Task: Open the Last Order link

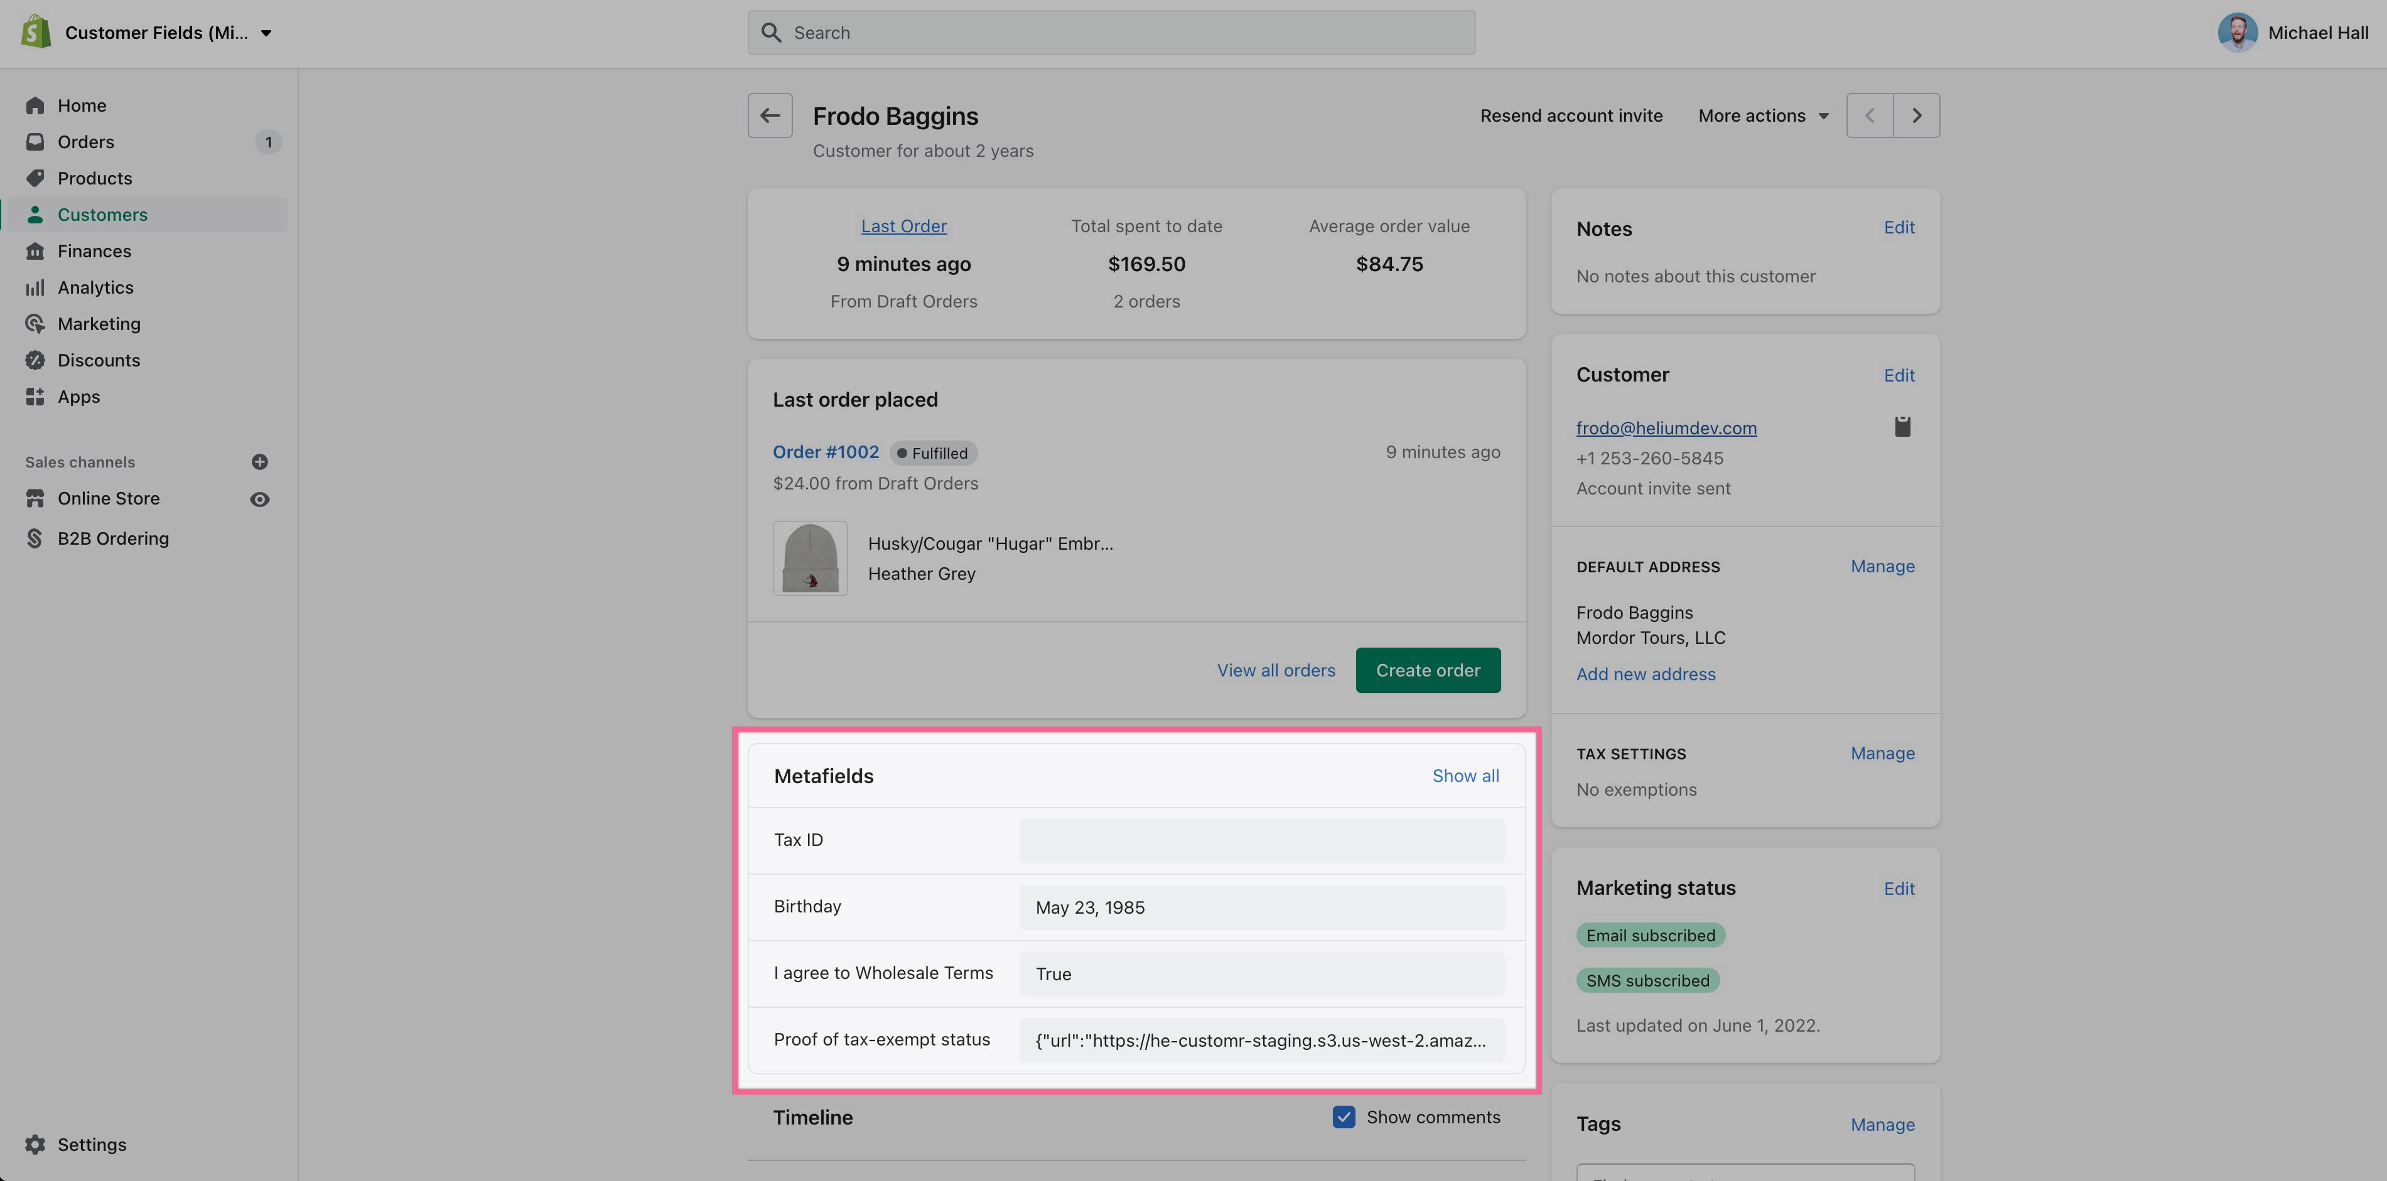Action: [903, 226]
